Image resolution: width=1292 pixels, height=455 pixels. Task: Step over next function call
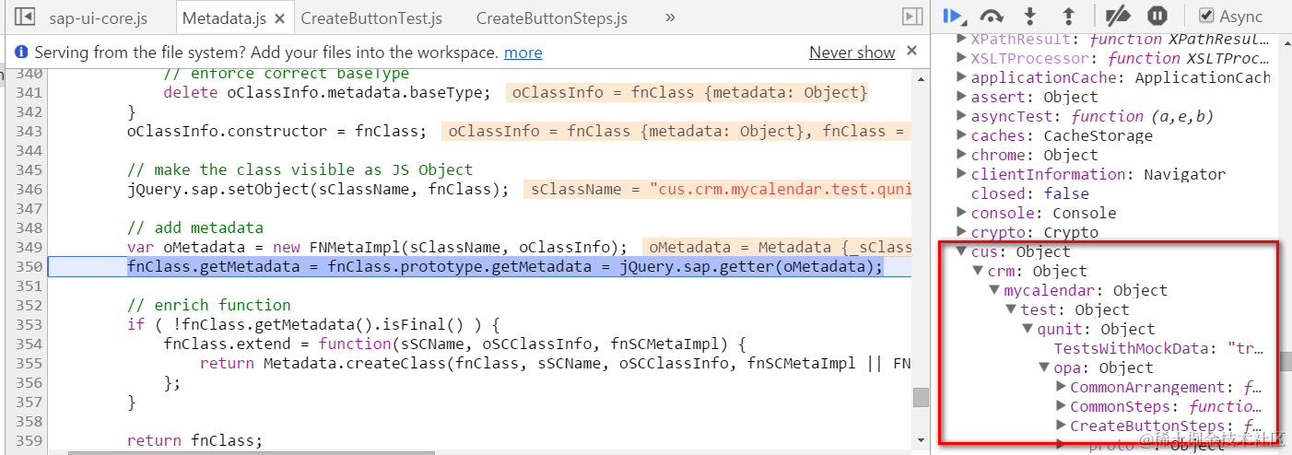coord(992,17)
